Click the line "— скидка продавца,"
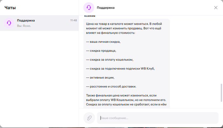 tap(101, 50)
